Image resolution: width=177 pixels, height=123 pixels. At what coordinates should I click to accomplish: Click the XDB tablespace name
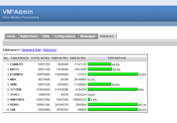pyautogui.click(x=13, y=110)
